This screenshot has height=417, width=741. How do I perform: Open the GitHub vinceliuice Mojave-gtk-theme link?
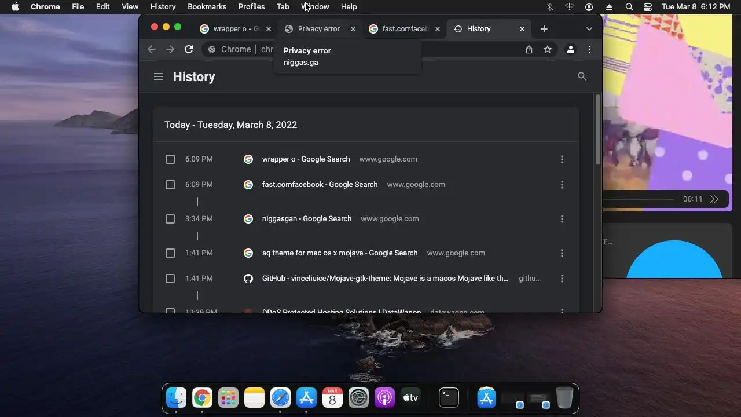[386, 279]
